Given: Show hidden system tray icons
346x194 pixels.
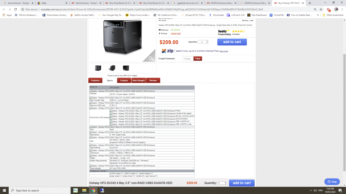Looking at the screenshot, I should point(311,191).
